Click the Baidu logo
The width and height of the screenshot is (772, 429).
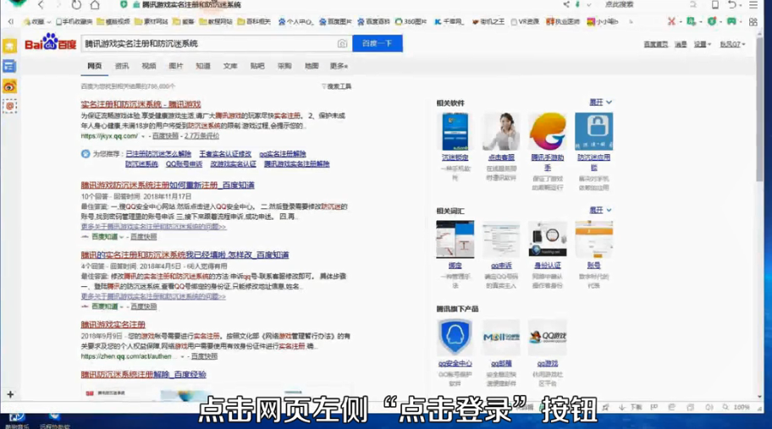click(x=50, y=43)
